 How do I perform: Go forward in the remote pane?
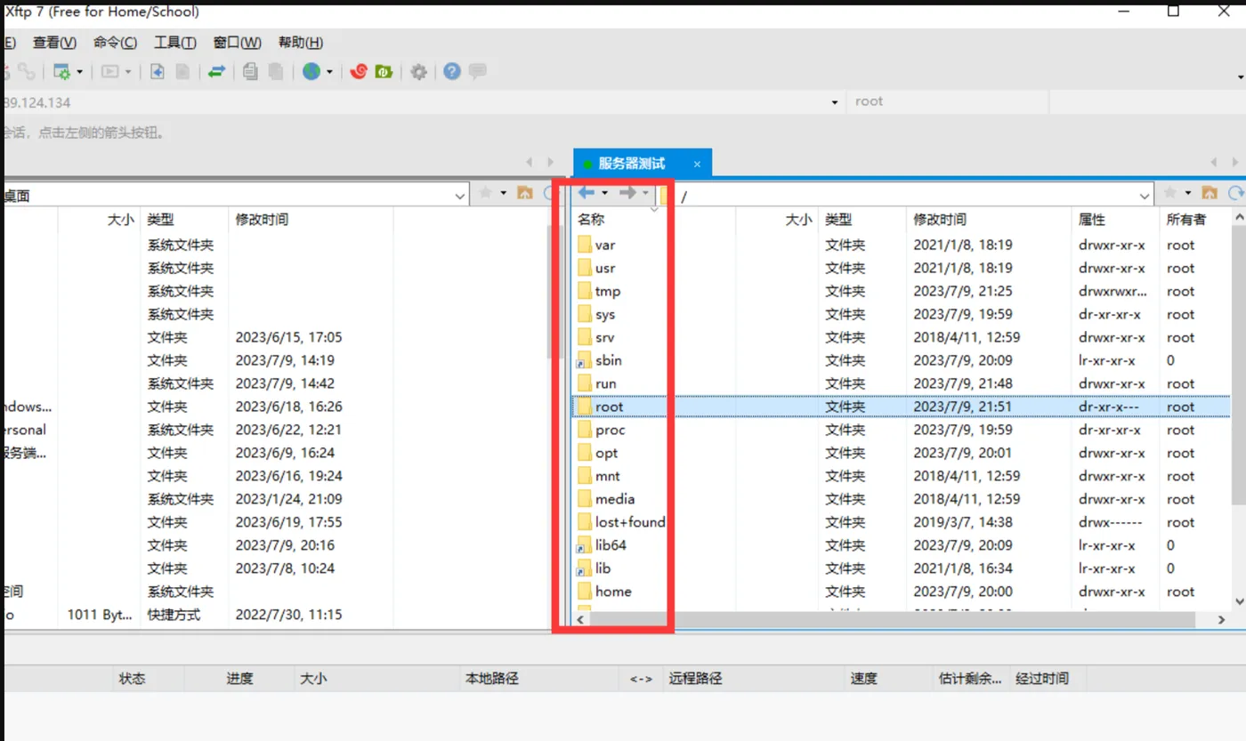pyautogui.click(x=627, y=193)
